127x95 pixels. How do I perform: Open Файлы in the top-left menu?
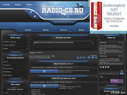tap(29, 5)
